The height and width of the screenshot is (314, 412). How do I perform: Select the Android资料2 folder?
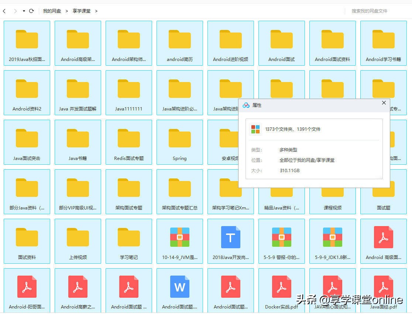tap(27, 93)
